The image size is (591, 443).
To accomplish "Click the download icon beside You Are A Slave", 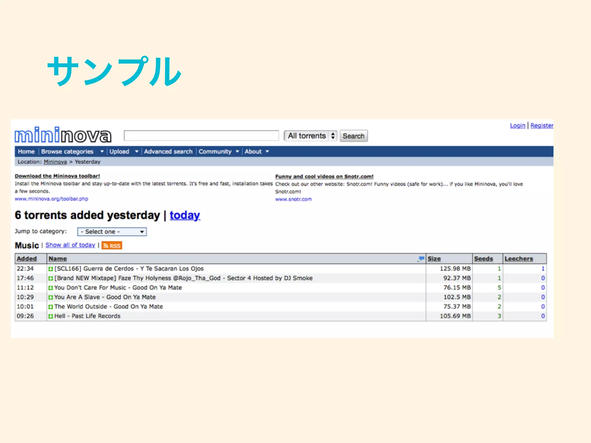I will coord(51,297).
